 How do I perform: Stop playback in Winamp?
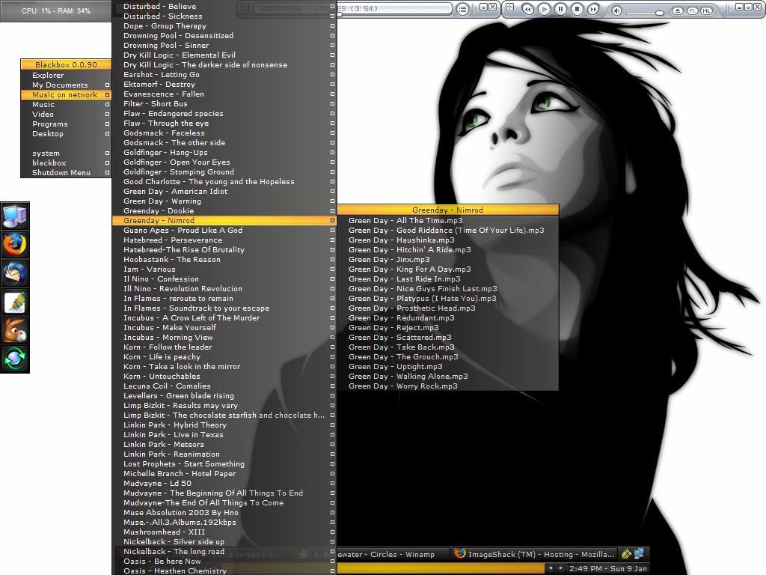point(577,9)
